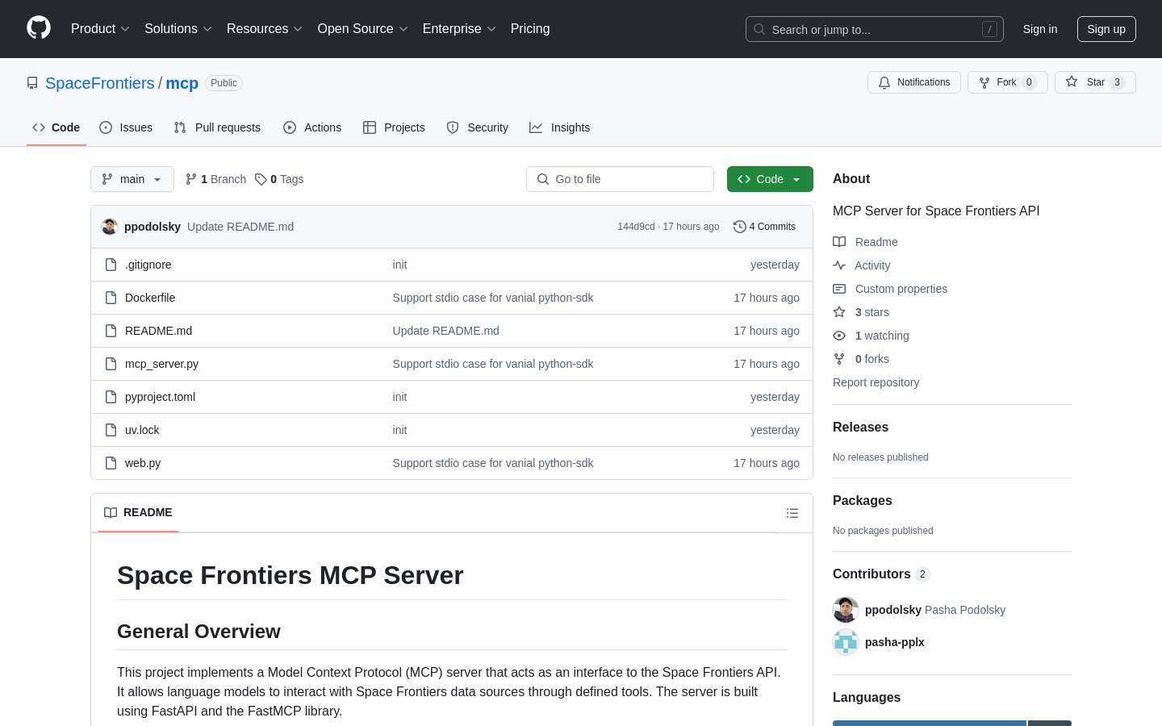
Task: Open web.py commit message link
Action: pyautogui.click(x=493, y=463)
